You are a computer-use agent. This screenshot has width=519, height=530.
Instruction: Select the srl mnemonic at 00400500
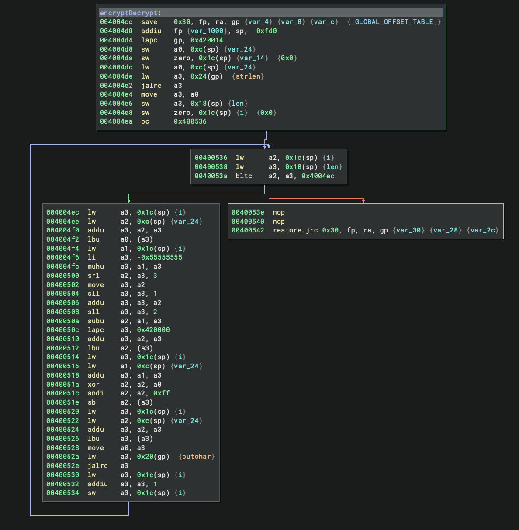click(x=93, y=276)
